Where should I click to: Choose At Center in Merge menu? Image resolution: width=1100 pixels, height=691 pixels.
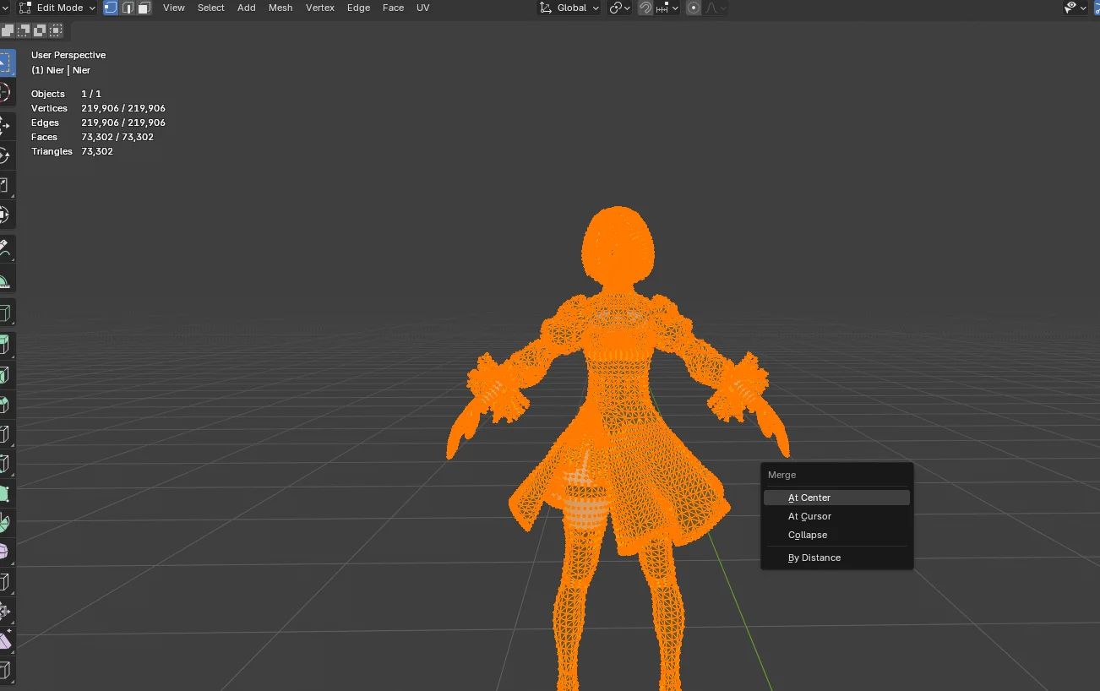click(836, 498)
